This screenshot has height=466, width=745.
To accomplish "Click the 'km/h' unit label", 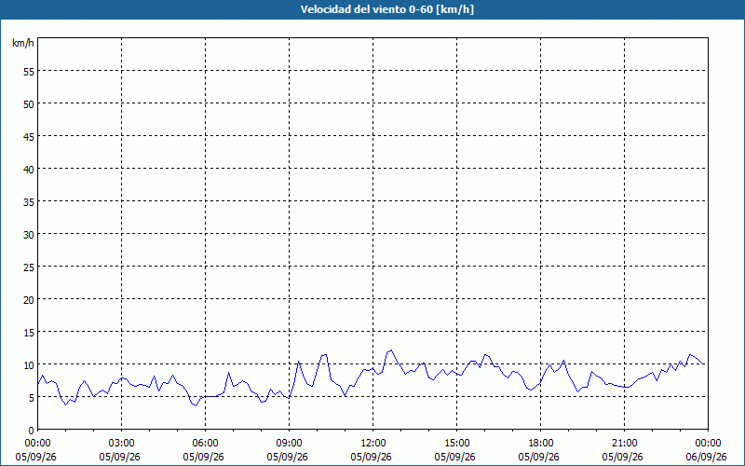I will tap(23, 43).
